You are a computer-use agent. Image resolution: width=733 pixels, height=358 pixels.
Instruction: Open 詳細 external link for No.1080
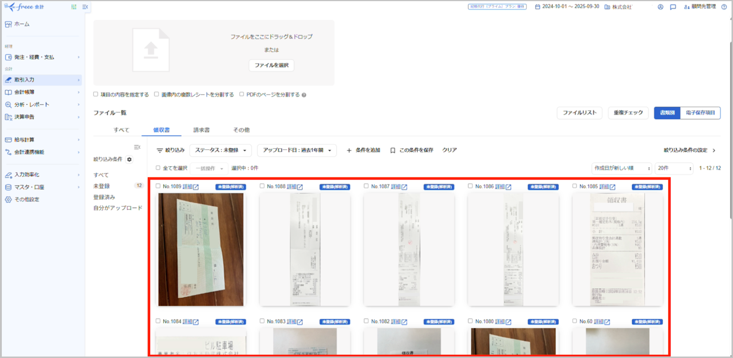point(503,321)
